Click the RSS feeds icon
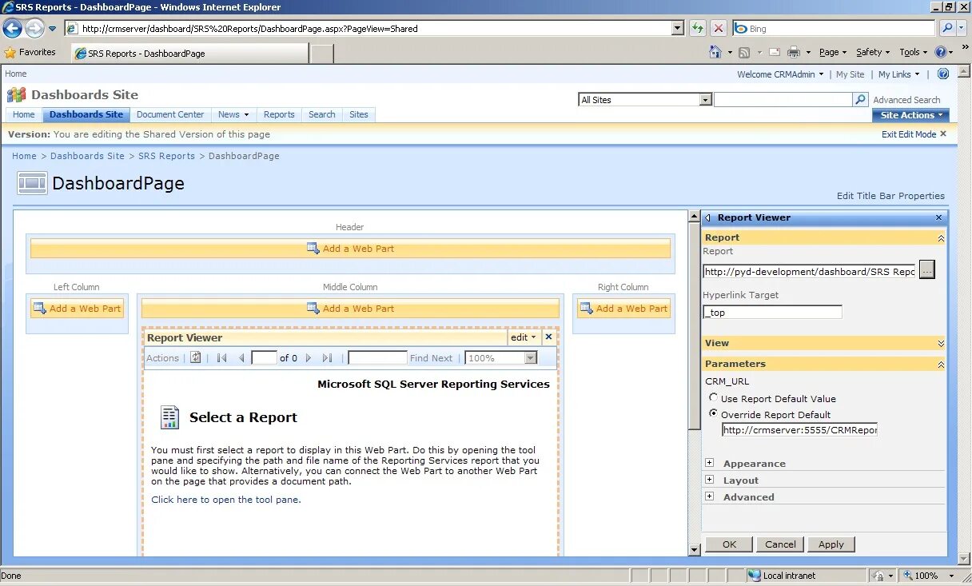The height and width of the screenshot is (586, 972). [x=744, y=52]
